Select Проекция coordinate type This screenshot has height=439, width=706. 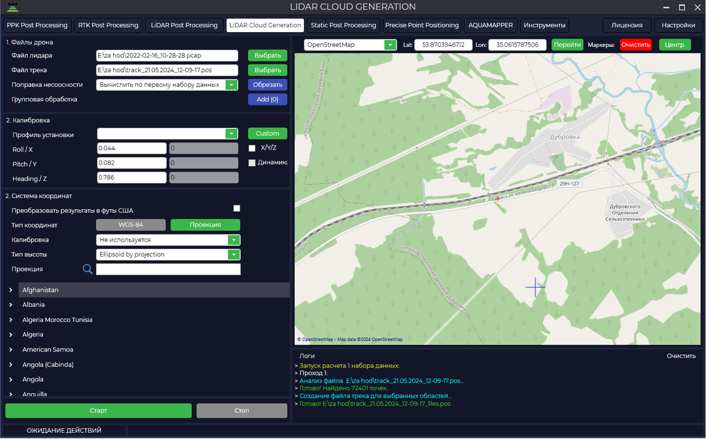click(205, 225)
